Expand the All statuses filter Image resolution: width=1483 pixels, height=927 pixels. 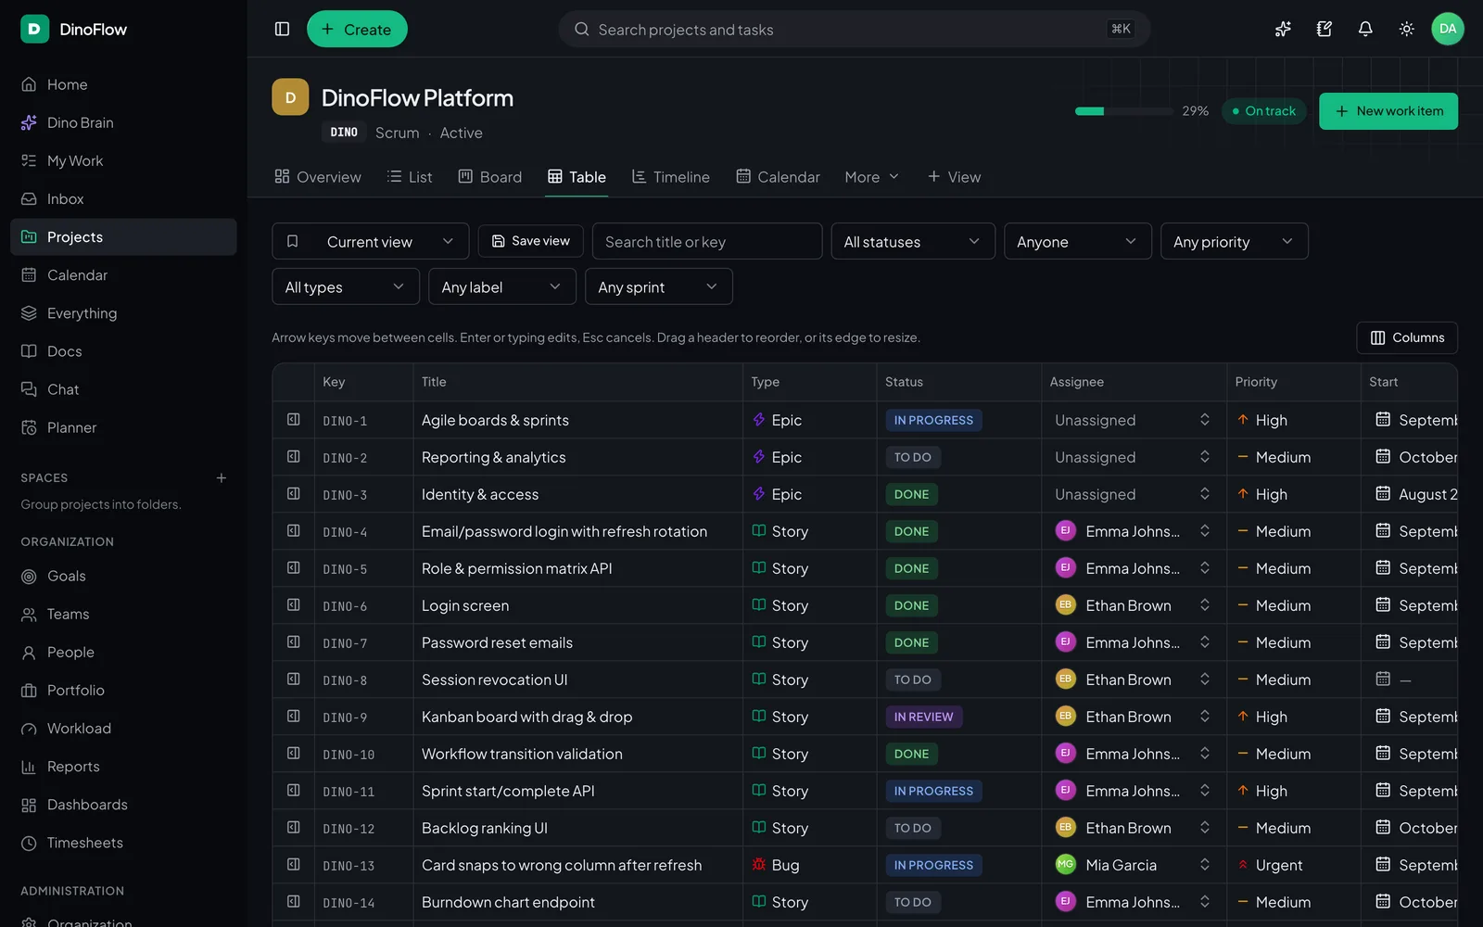point(913,241)
